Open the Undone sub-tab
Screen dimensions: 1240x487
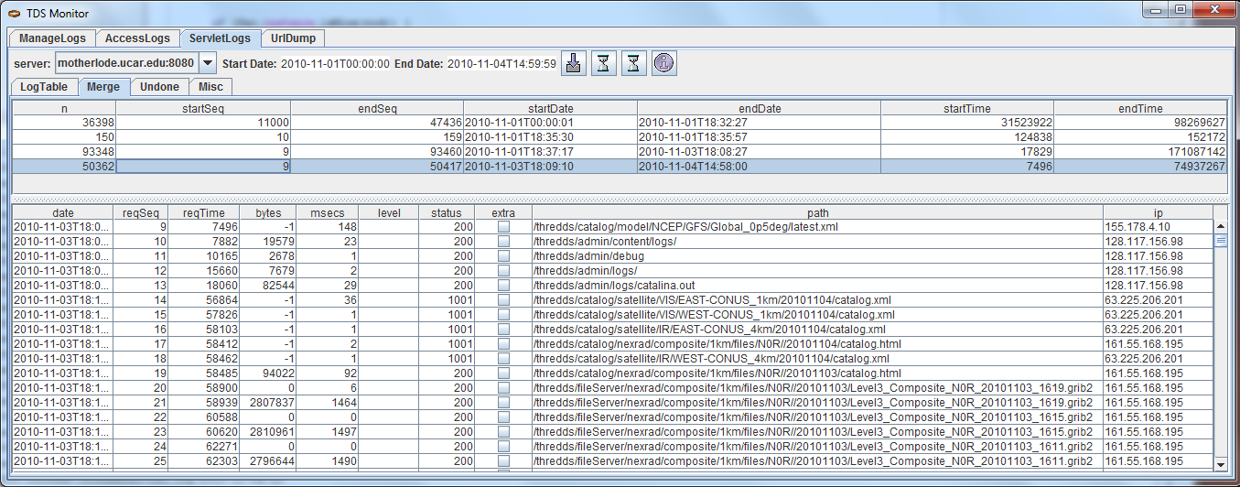click(159, 87)
